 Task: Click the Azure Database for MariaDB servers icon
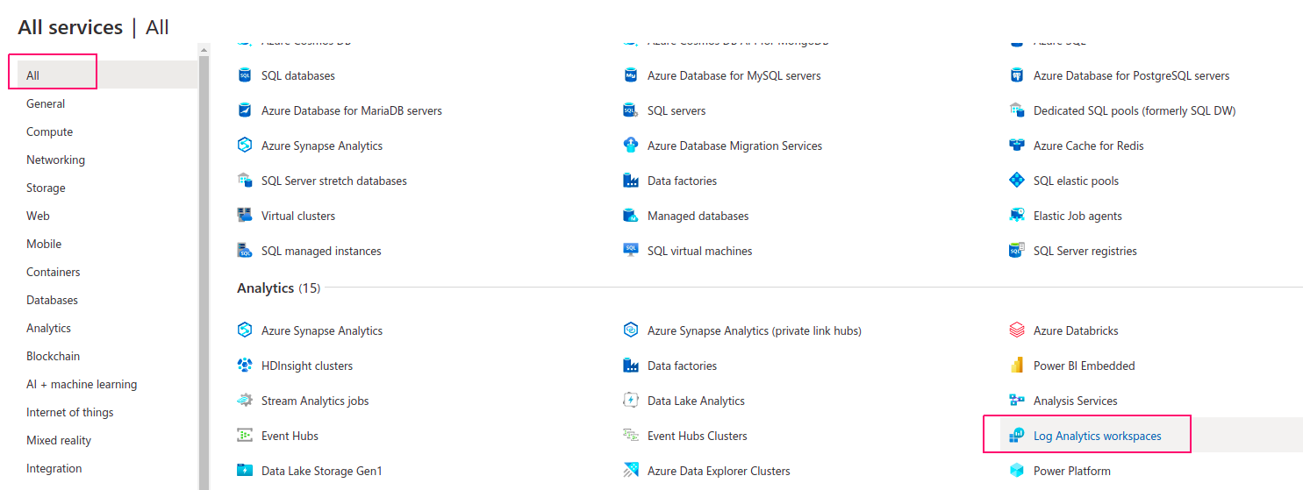pyautogui.click(x=245, y=110)
